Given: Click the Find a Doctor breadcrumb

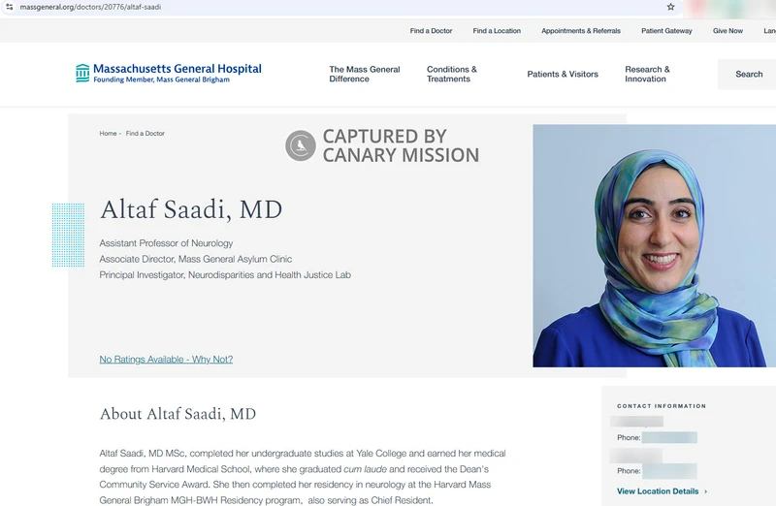Looking at the screenshot, I should pos(145,134).
